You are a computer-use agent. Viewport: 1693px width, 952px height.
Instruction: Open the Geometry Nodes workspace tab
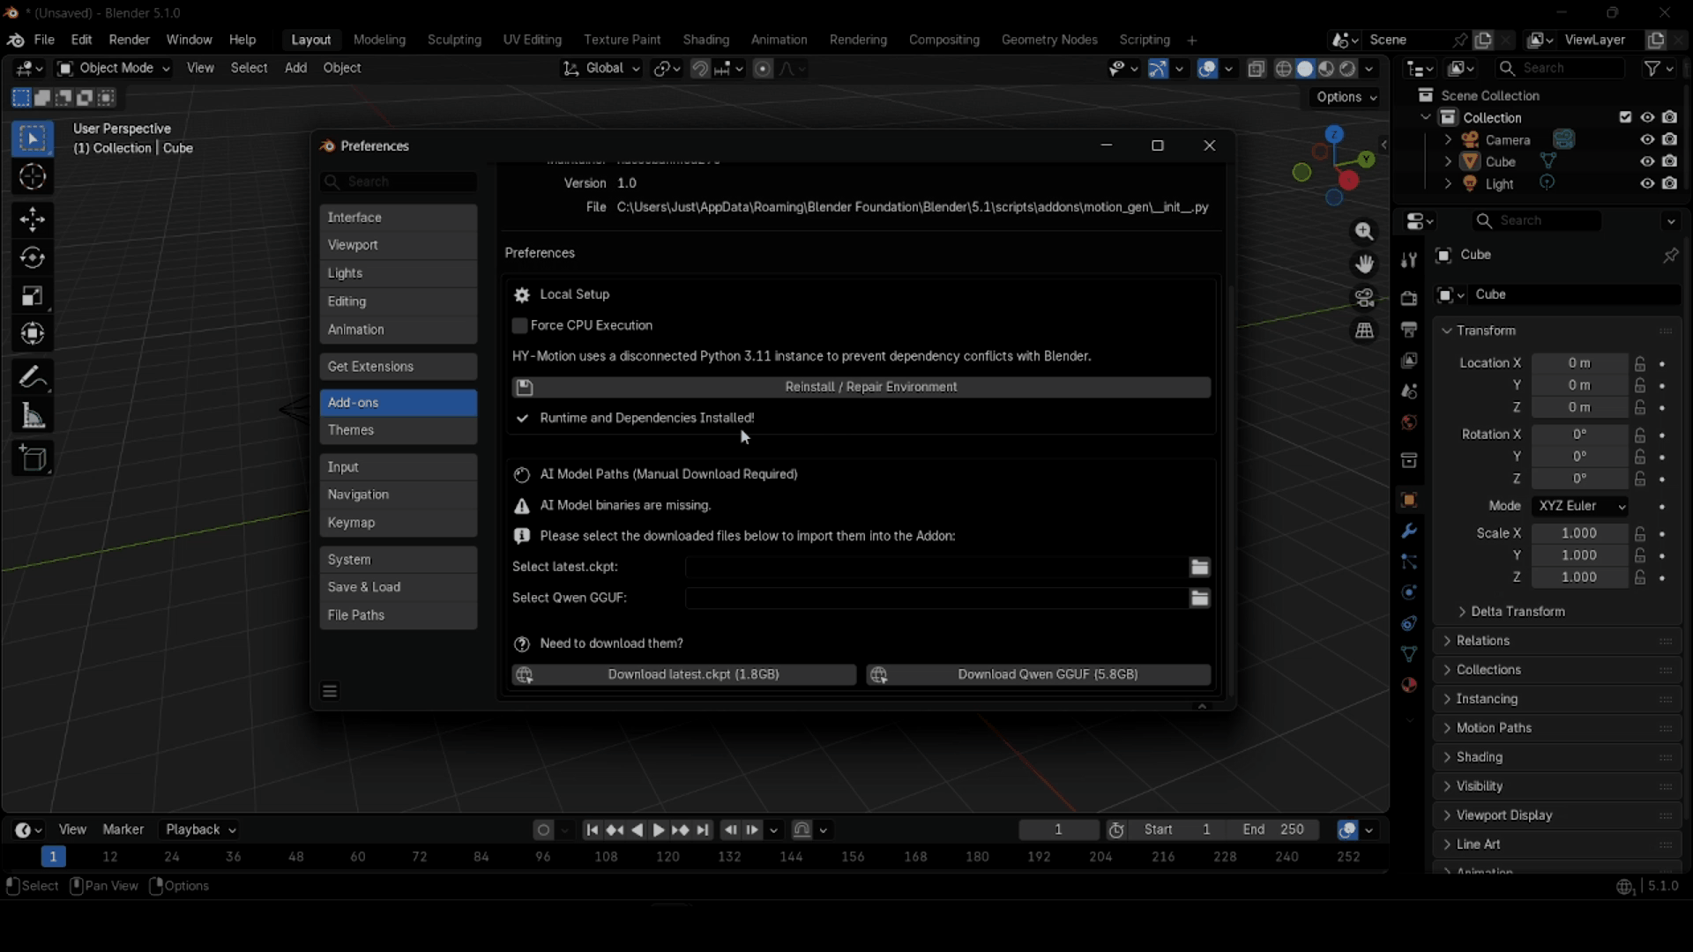coord(1049,40)
